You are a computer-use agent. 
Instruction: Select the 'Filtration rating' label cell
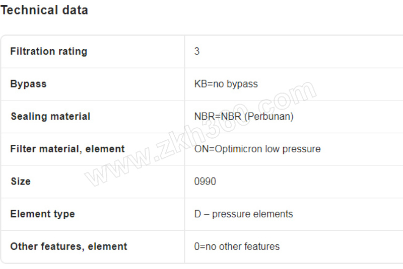48,51
